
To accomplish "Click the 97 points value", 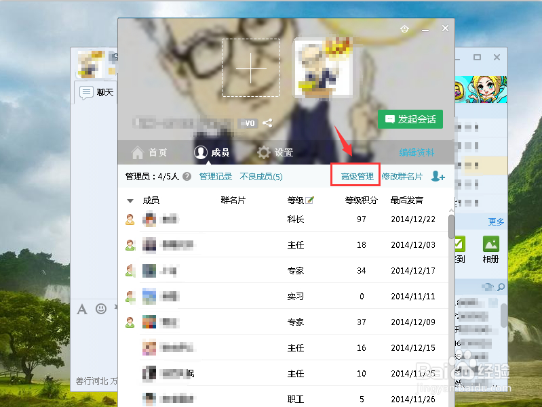I will (x=362, y=219).
